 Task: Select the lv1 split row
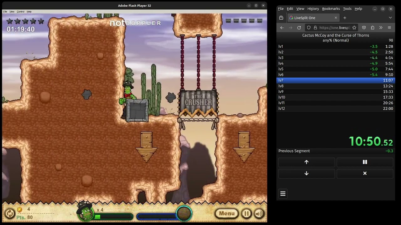pos(336,47)
